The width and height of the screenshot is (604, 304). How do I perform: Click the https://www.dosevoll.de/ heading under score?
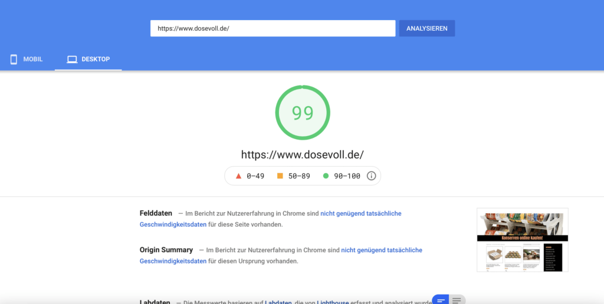tap(303, 155)
